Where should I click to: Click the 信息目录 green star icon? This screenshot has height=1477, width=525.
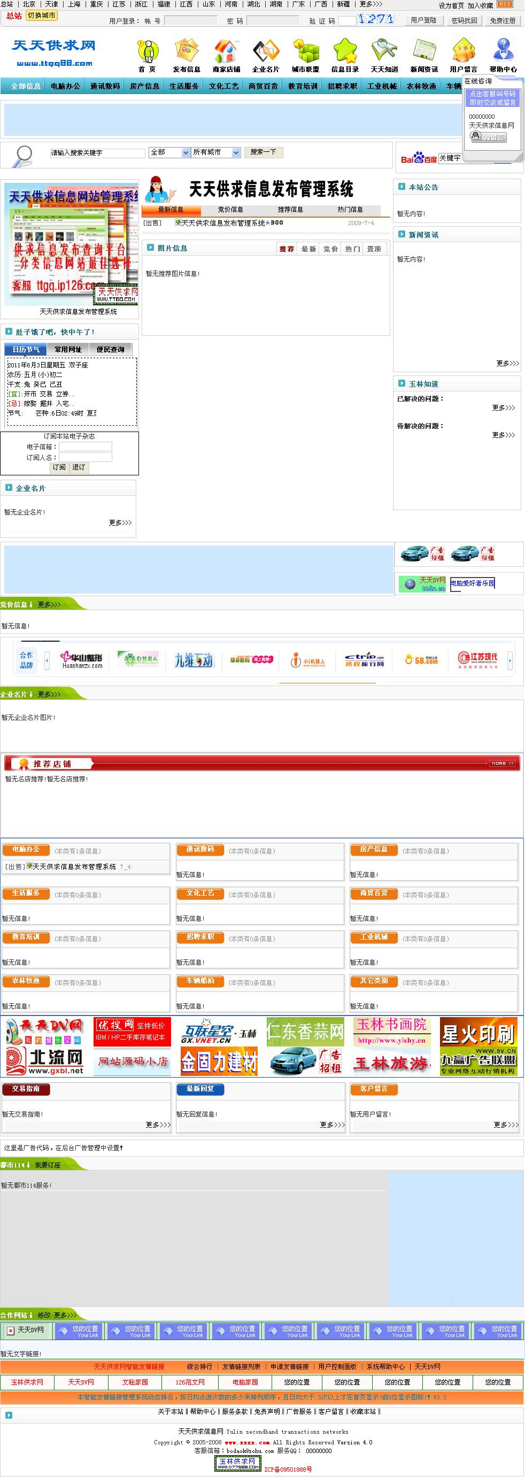tap(344, 51)
